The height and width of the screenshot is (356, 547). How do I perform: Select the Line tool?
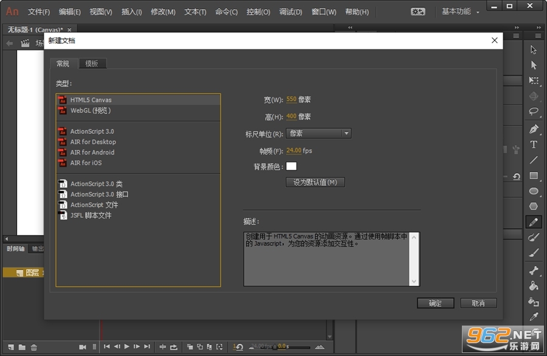tap(534, 160)
